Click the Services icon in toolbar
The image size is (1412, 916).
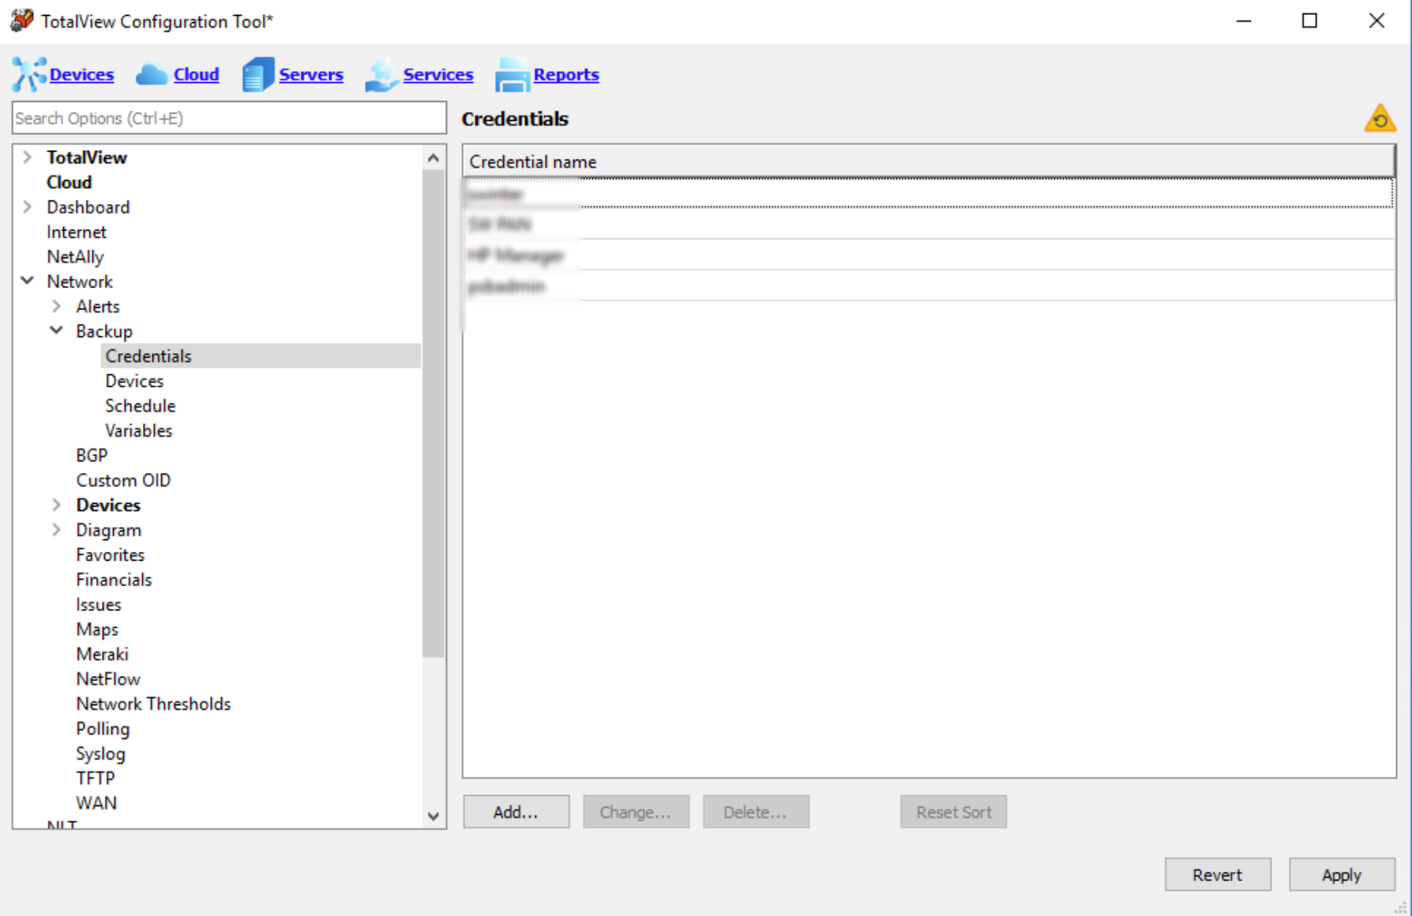point(381,74)
